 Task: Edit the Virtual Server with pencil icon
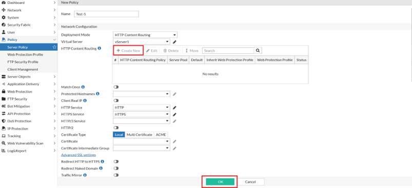click(x=174, y=41)
